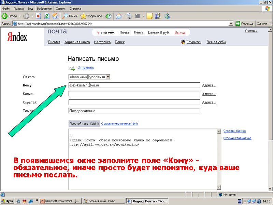Click Адреса link next to Скрытая field
The image size is (273, 205).
pyautogui.click(x=209, y=102)
